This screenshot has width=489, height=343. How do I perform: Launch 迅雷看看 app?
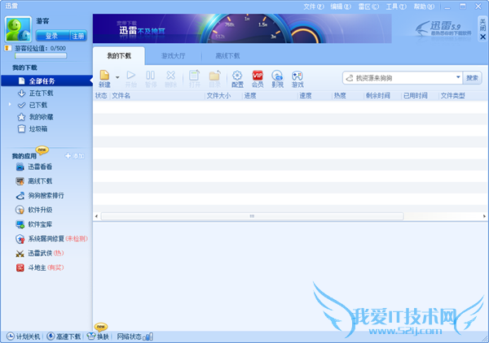point(34,167)
